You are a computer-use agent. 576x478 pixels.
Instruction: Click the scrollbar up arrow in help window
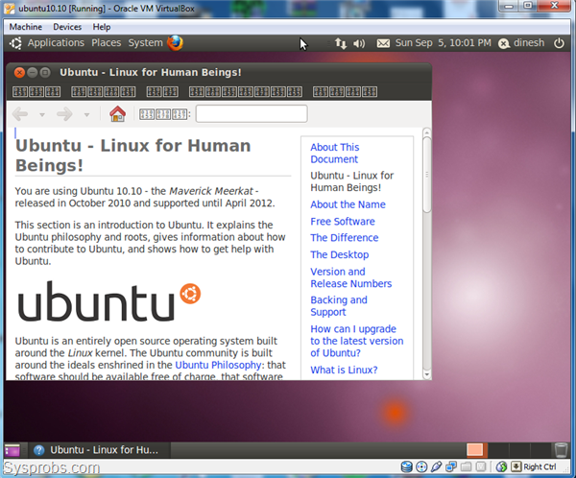[426, 132]
